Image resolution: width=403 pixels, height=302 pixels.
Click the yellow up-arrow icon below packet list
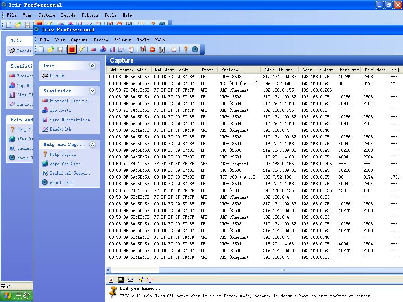point(140,280)
